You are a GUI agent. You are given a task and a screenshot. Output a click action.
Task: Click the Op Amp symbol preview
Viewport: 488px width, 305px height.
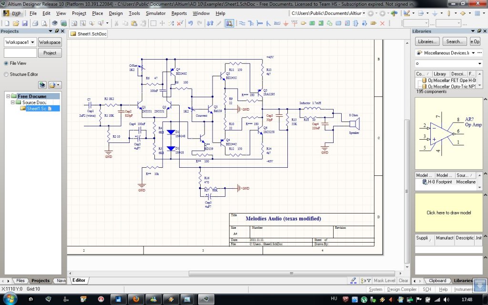coord(448,133)
